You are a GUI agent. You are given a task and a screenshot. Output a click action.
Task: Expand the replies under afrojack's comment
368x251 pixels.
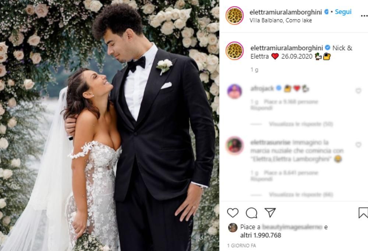(301, 124)
